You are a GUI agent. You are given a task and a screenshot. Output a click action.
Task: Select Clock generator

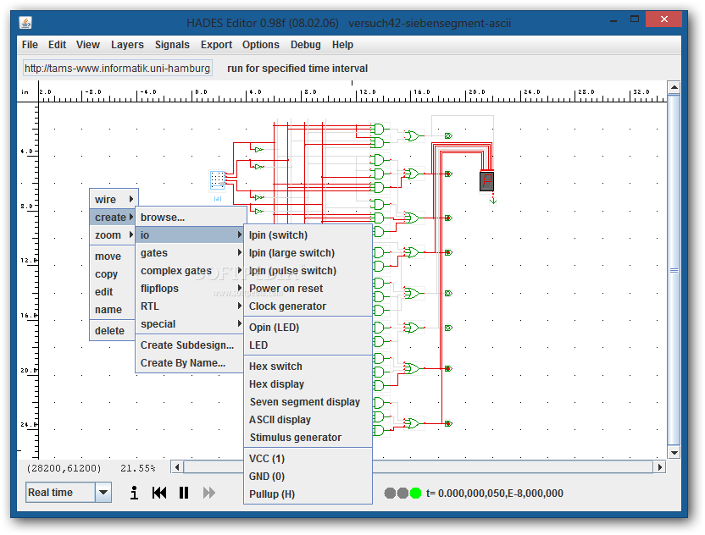point(308,306)
